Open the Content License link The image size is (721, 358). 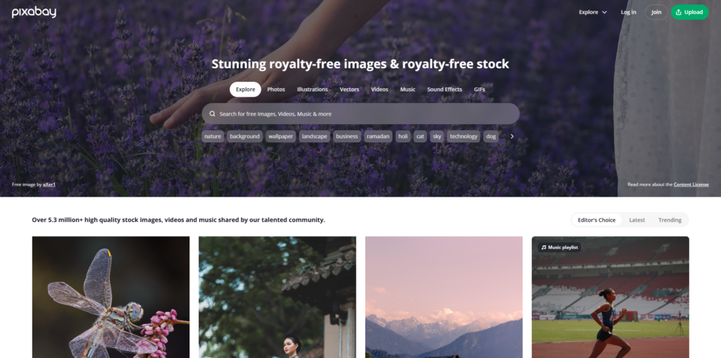tap(691, 185)
